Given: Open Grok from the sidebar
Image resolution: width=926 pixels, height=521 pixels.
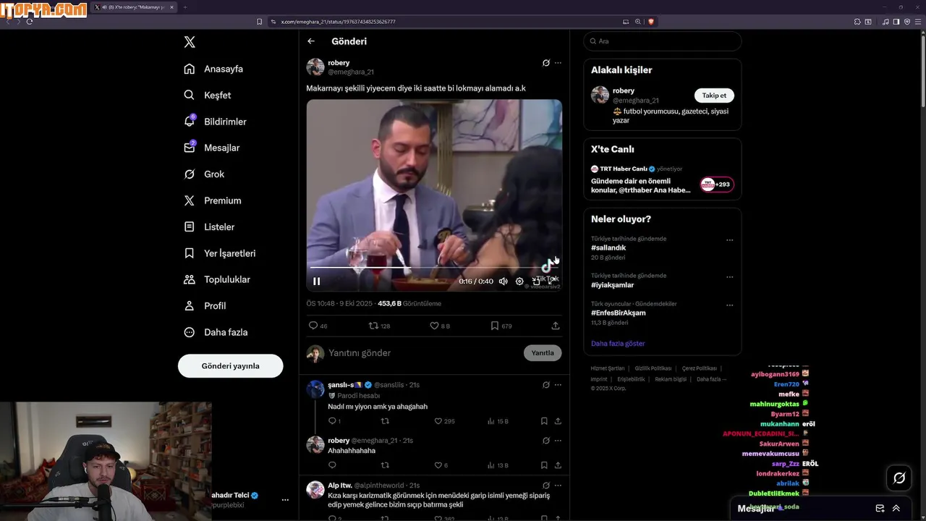Looking at the screenshot, I should click(204, 174).
